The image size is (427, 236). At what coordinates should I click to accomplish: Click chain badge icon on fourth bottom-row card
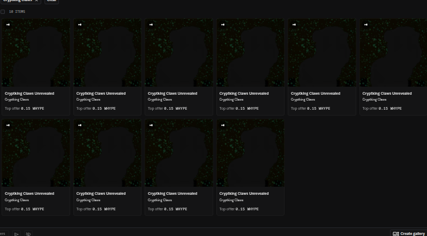[223, 125]
